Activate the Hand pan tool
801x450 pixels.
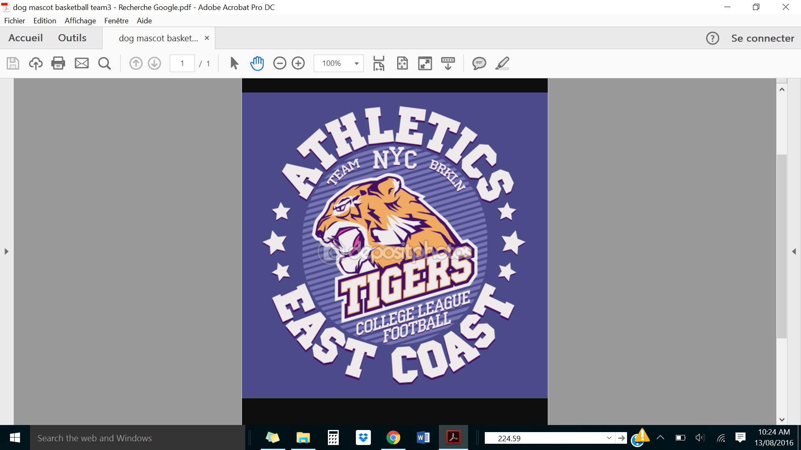coord(257,63)
